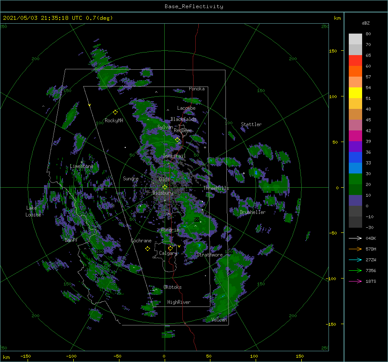The image size is (388, 362).
Task: Select the Airdrie label
Action: [170, 230]
